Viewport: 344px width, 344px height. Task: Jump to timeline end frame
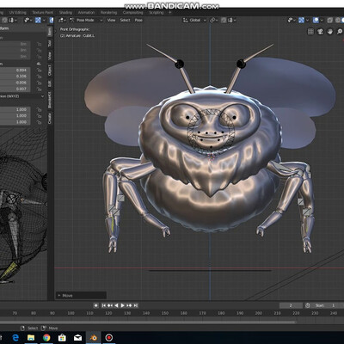(136, 305)
